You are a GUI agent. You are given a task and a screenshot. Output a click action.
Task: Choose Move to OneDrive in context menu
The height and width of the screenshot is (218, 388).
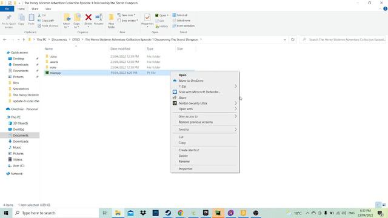(205, 81)
